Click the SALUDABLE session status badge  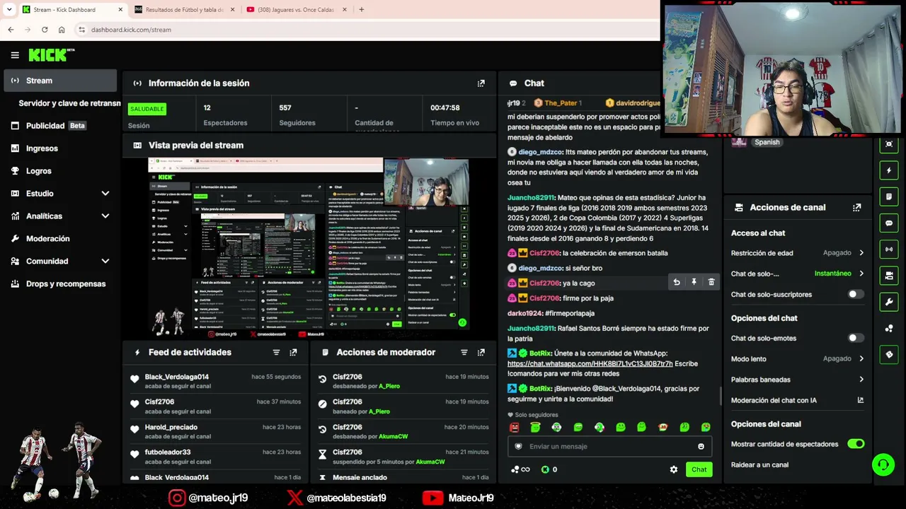pyautogui.click(x=147, y=109)
